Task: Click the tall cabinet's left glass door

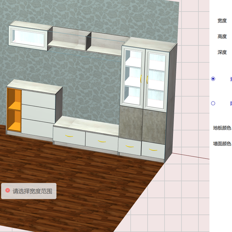Action: tap(133, 77)
